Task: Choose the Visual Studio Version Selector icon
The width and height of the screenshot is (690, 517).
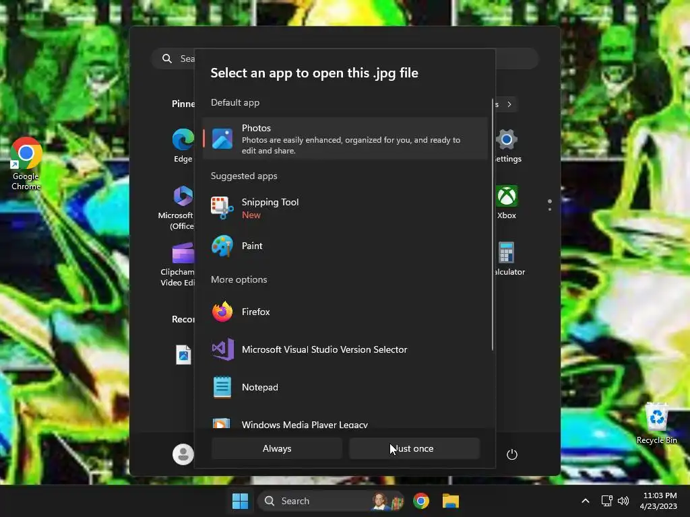Action: pyautogui.click(x=222, y=349)
